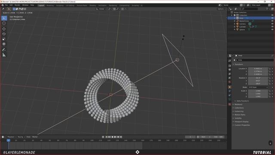Open the Global transform orientation dropdown

click(101, 9)
